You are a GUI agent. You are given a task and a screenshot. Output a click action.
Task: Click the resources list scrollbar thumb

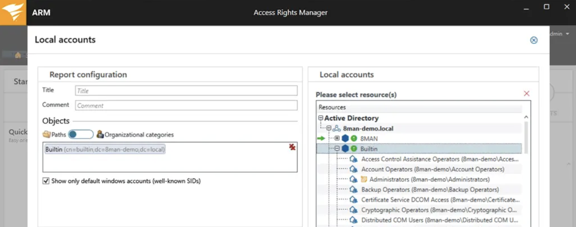coord(526,137)
